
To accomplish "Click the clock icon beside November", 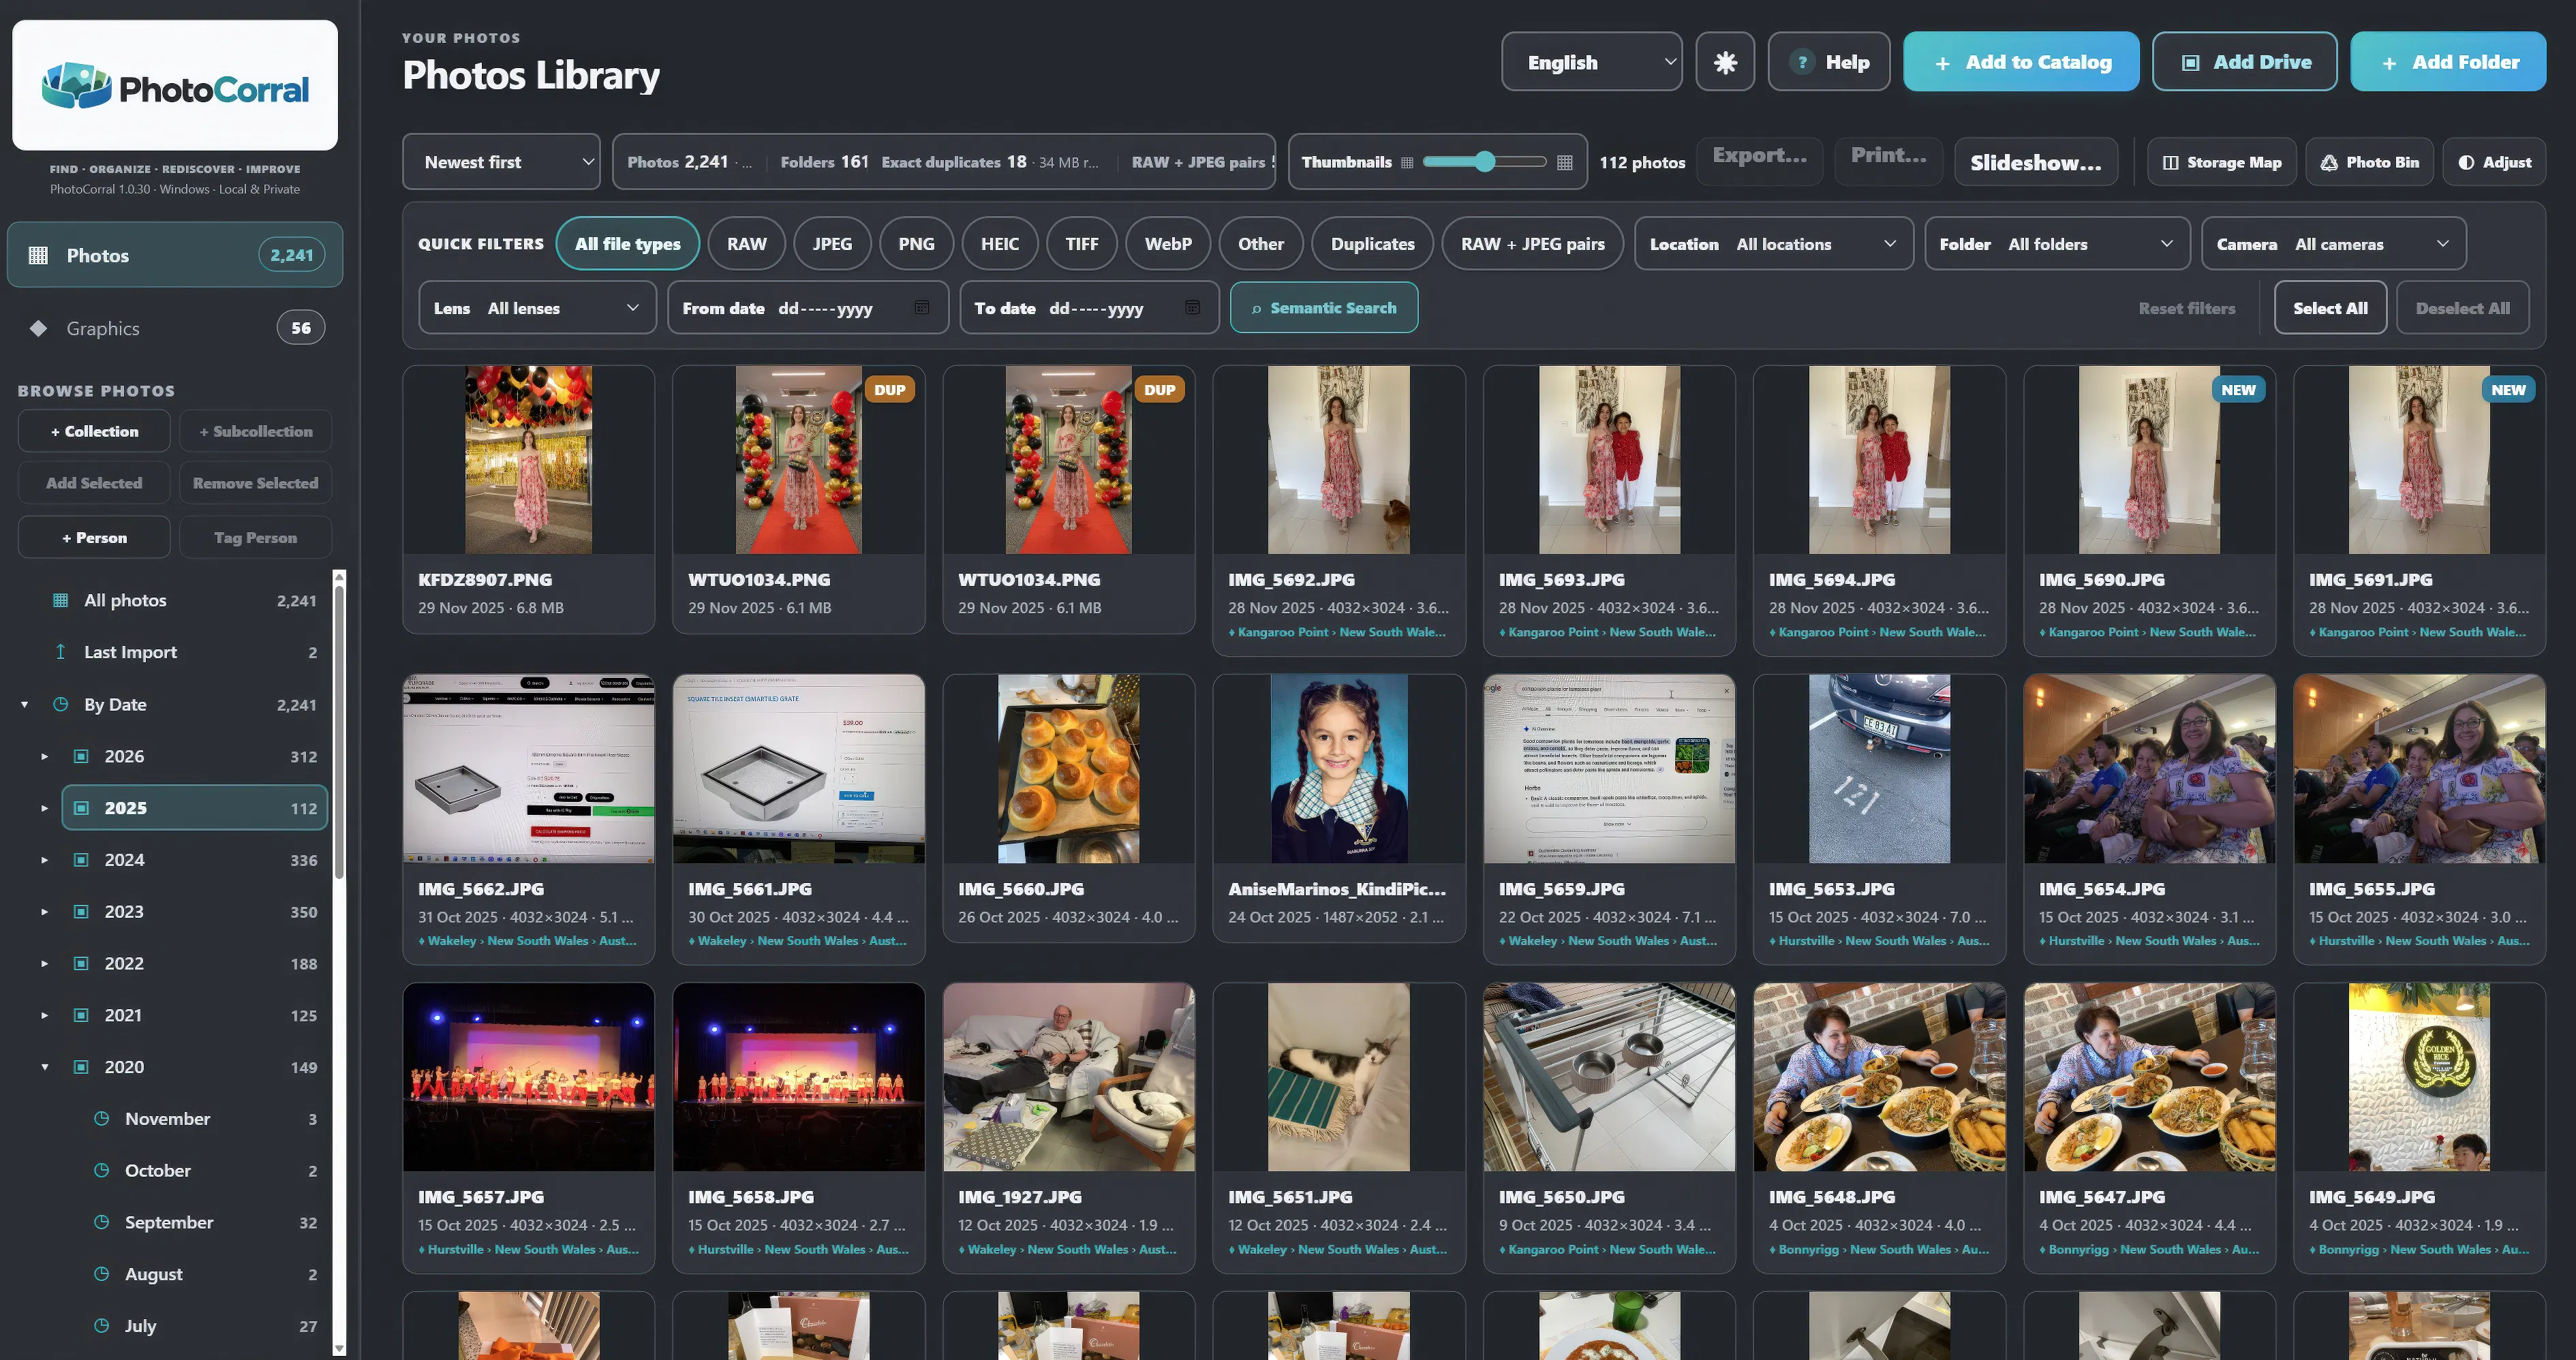I will click(x=101, y=1118).
